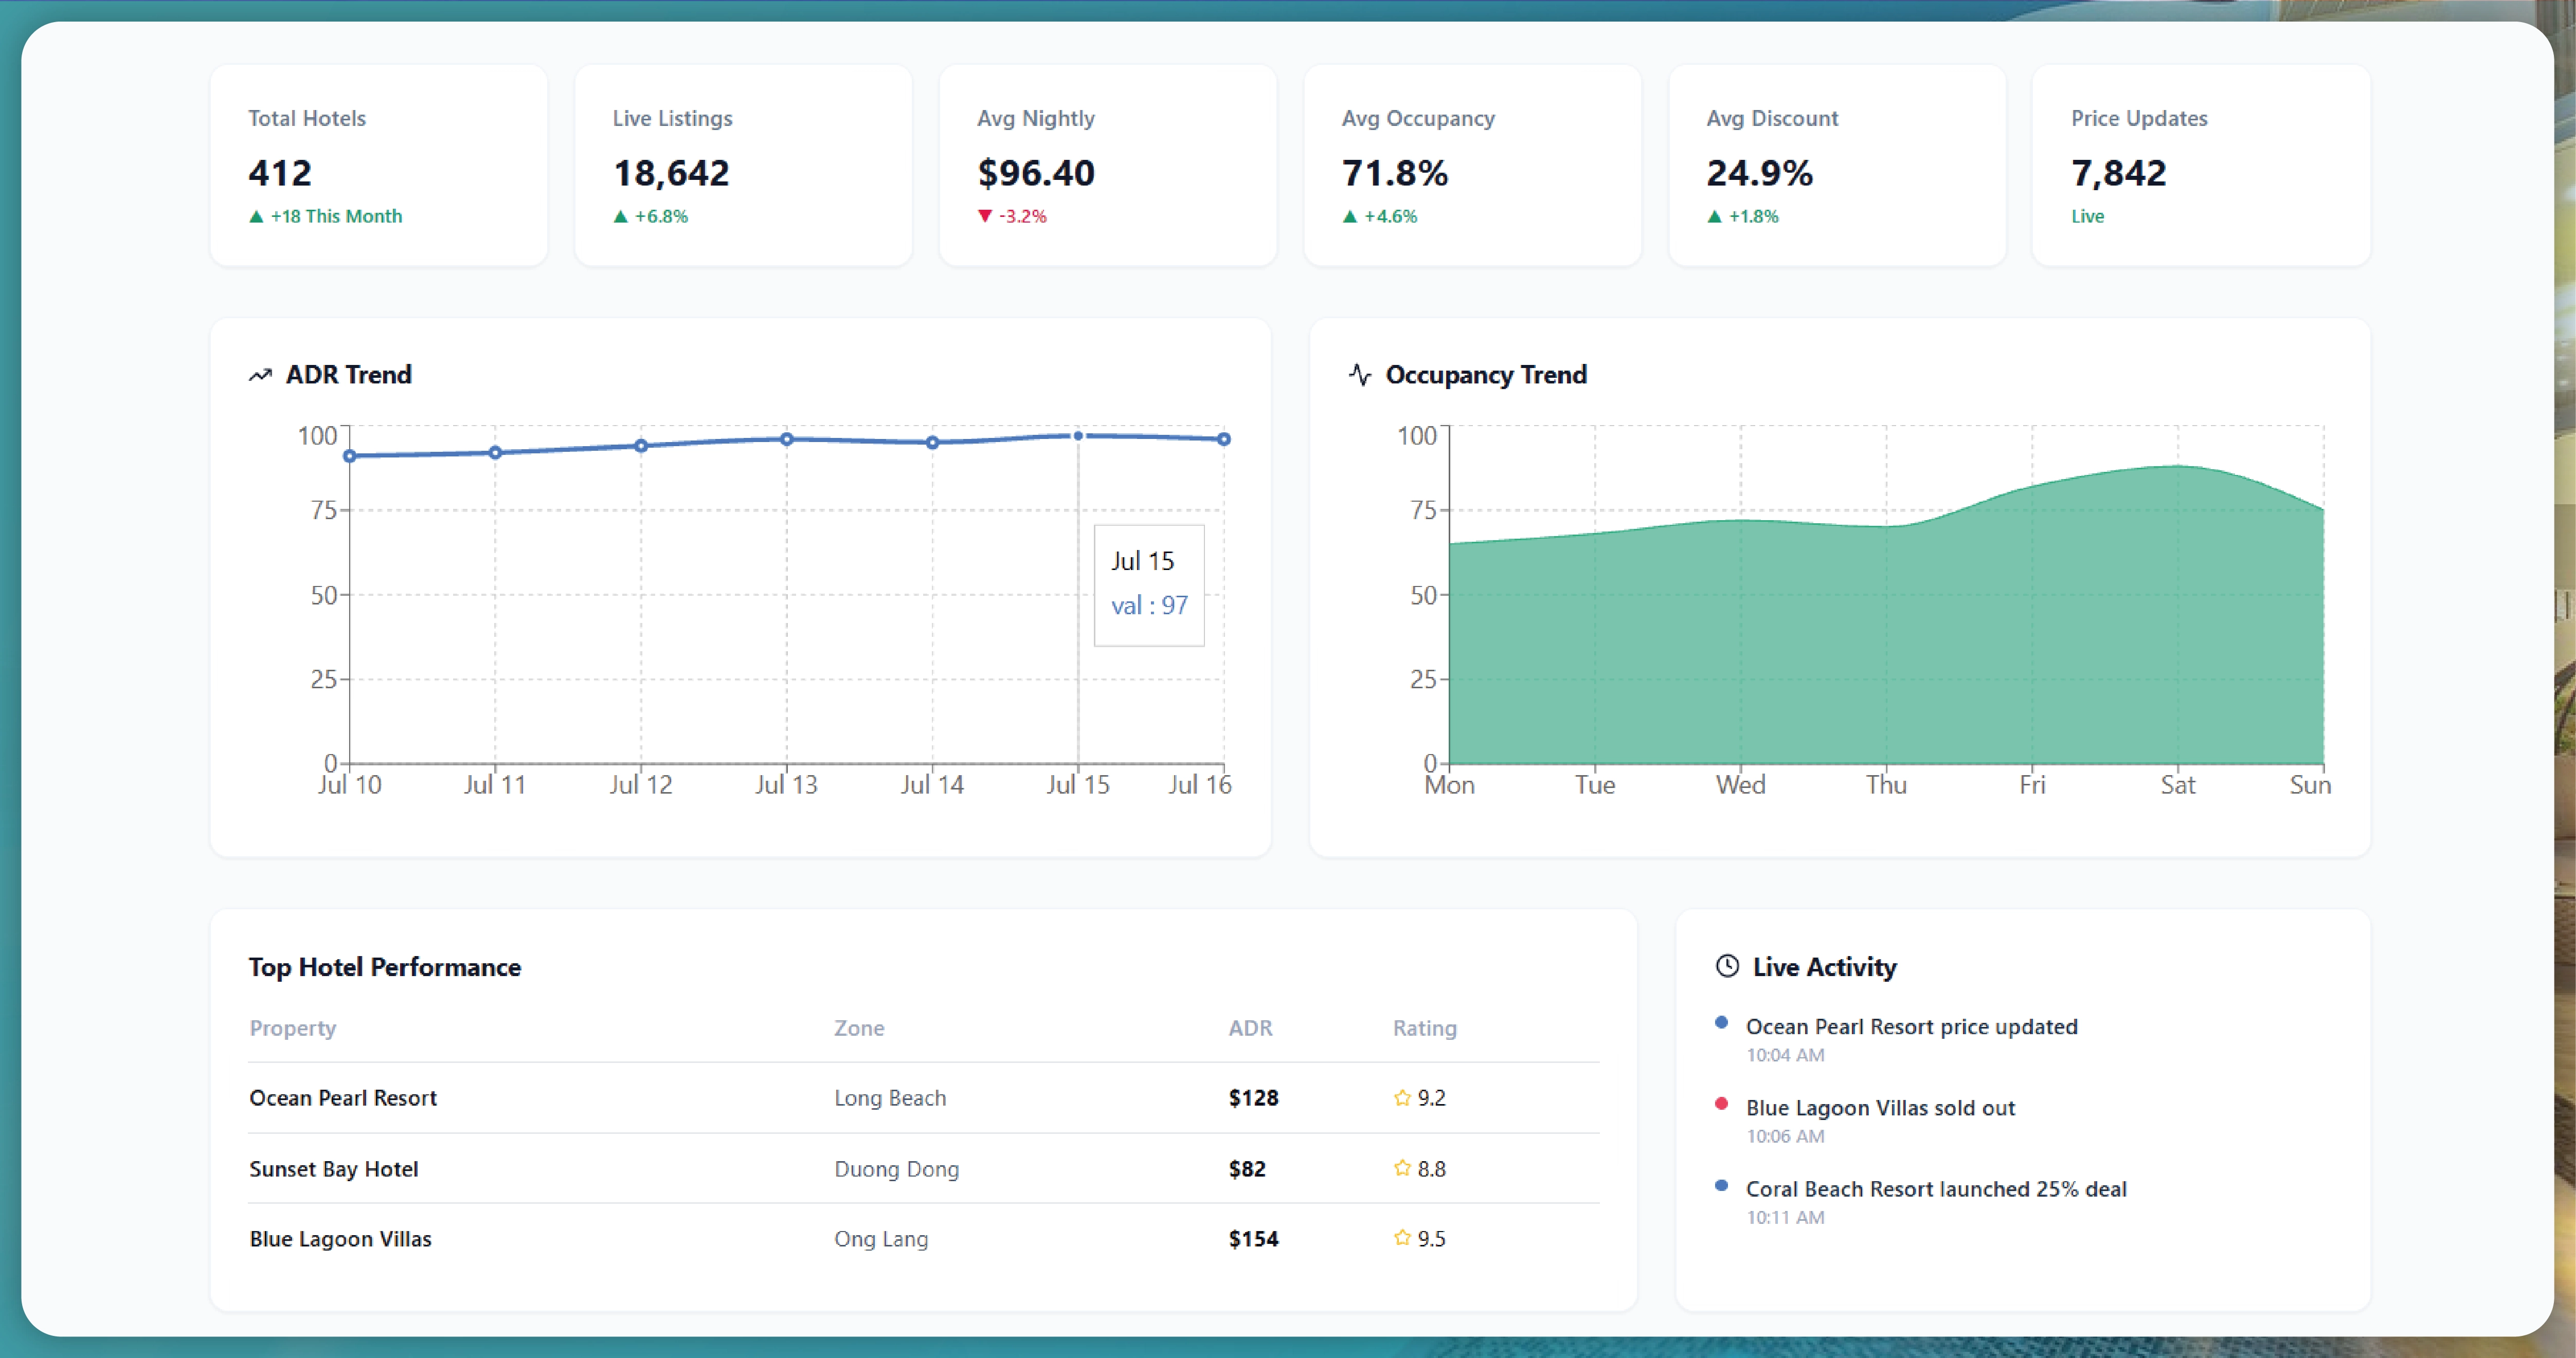Click the $128 ADR cell
Viewport: 2576px width, 1358px height.
(1253, 1097)
